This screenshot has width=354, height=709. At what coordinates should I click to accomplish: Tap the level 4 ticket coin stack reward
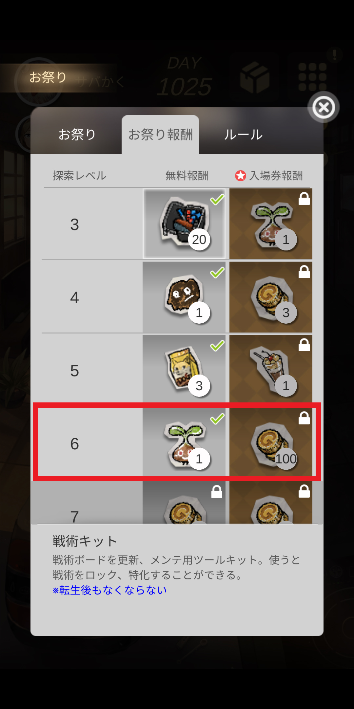271,297
